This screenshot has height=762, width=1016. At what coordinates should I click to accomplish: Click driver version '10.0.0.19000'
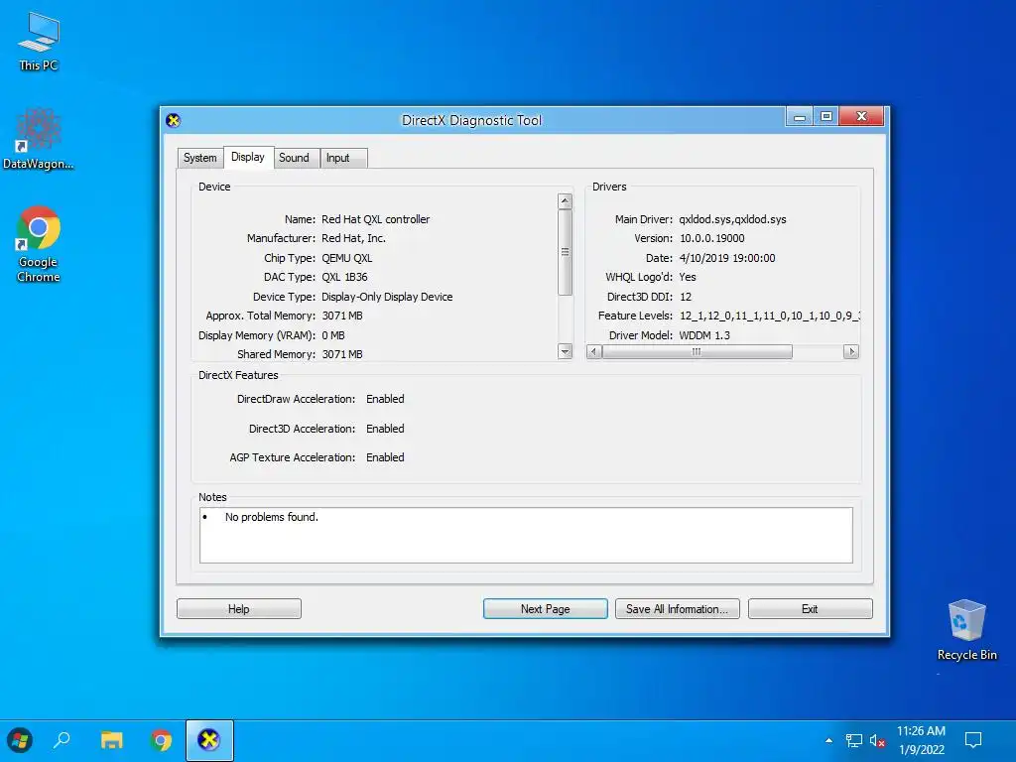point(712,238)
